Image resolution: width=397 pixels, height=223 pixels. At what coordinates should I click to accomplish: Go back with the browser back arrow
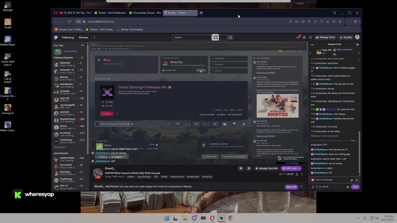(x=56, y=21)
